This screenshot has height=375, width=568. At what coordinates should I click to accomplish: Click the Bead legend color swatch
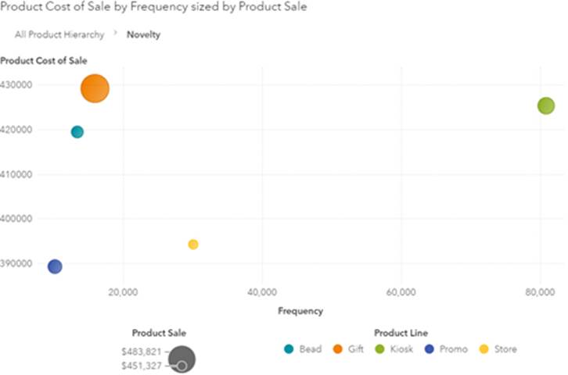tap(289, 349)
